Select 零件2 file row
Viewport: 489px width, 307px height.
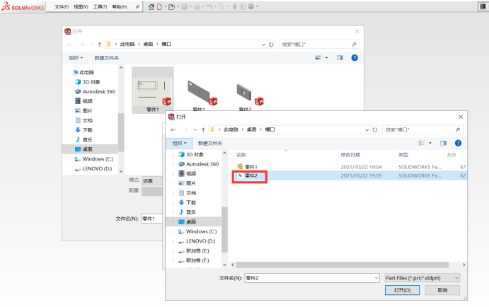pos(351,176)
